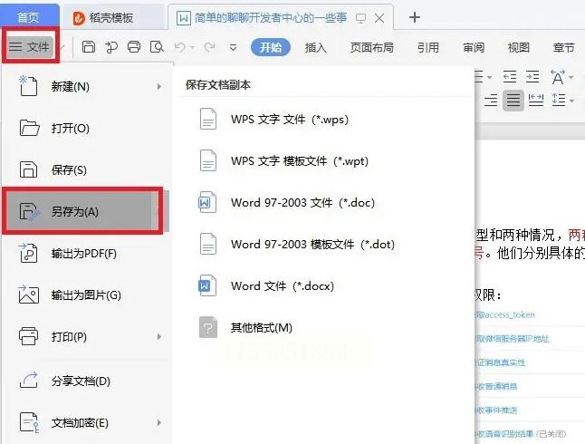Open the 页面布局 ribbon tab
Image resolution: width=585 pixels, height=444 pixels.
pos(372,47)
